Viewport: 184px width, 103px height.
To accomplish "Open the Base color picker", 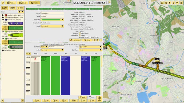I will click(52, 20).
